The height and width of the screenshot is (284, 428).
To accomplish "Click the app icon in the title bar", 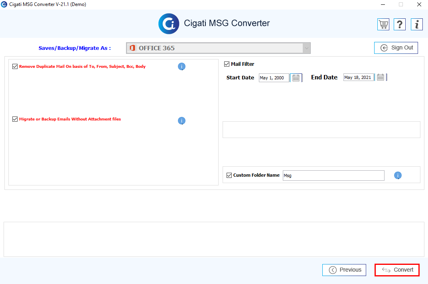I will (x=4, y=4).
